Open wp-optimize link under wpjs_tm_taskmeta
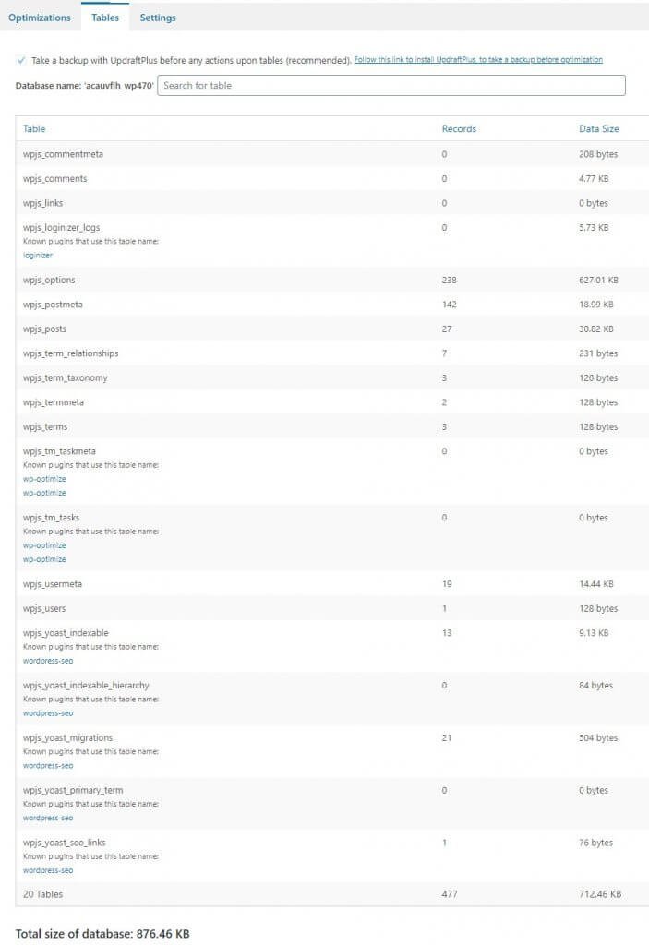 click(44, 479)
